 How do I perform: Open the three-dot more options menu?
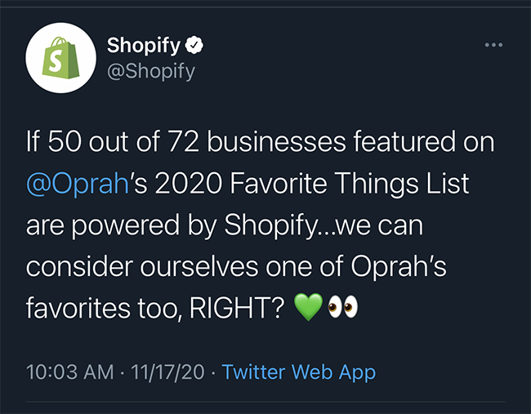493,45
